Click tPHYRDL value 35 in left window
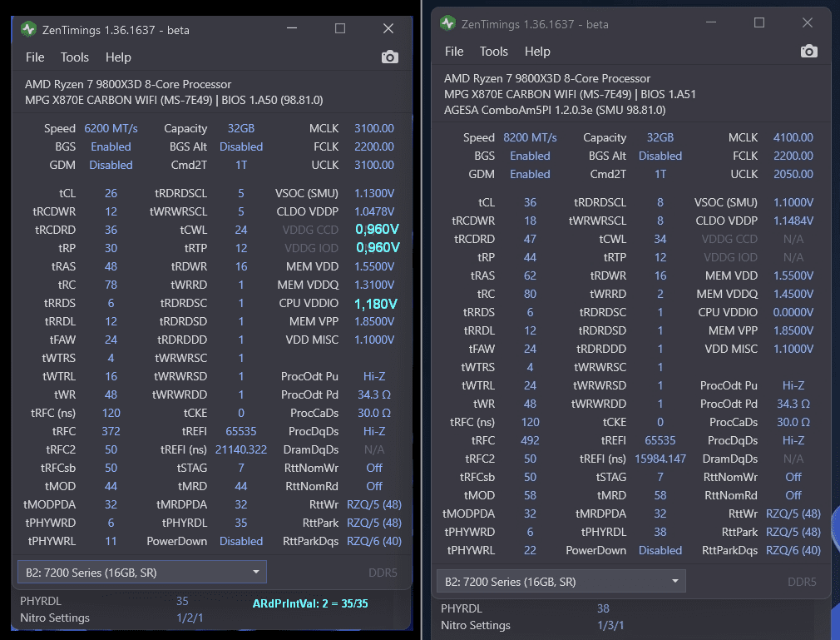The width and height of the screenshot is (840, 640). click(241, 523)
